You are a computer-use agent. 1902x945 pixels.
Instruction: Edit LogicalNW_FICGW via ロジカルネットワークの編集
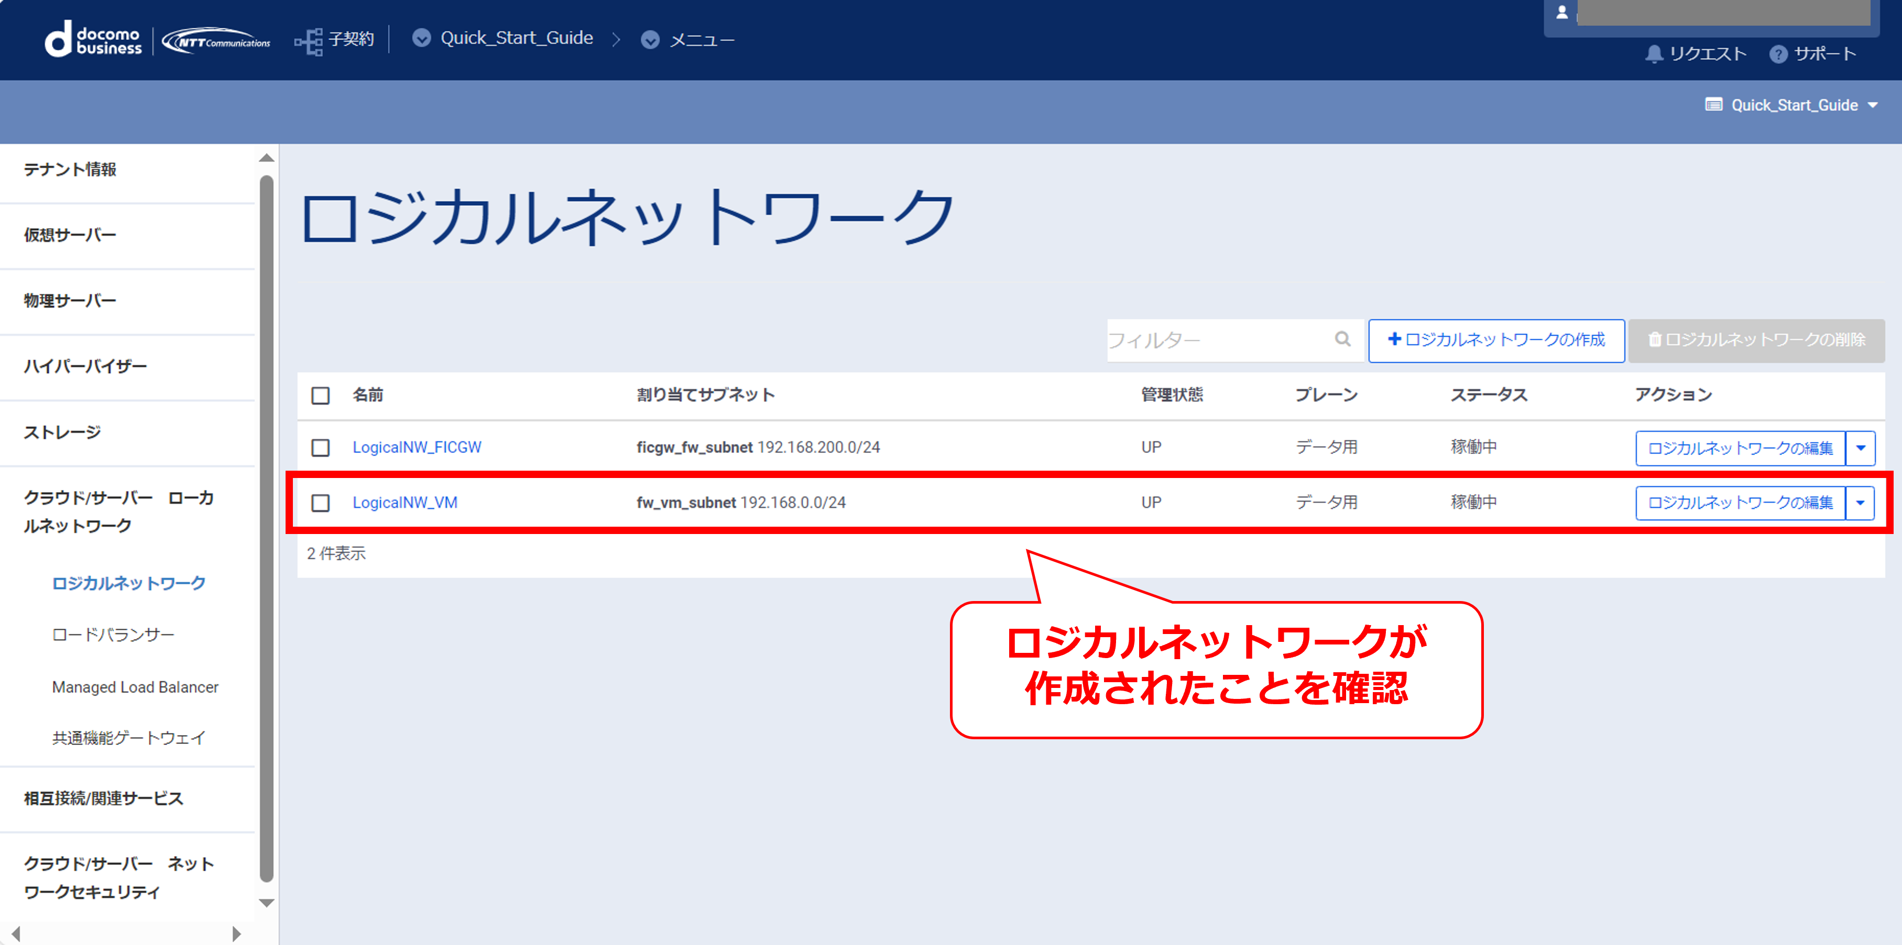tap(1740, 448)
